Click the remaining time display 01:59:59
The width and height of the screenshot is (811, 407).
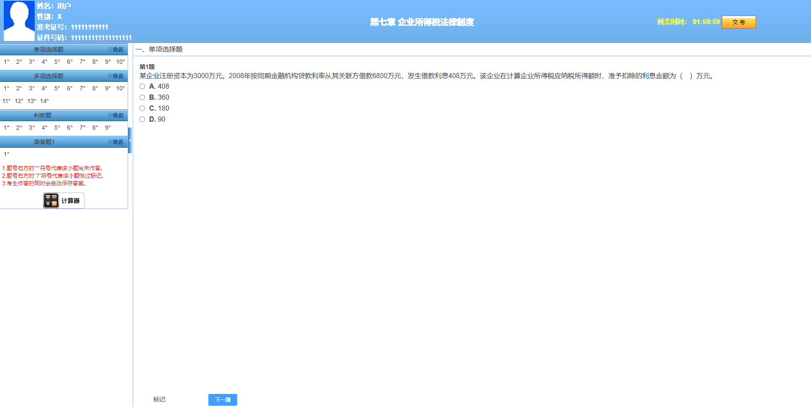click(x=705, y=22)
